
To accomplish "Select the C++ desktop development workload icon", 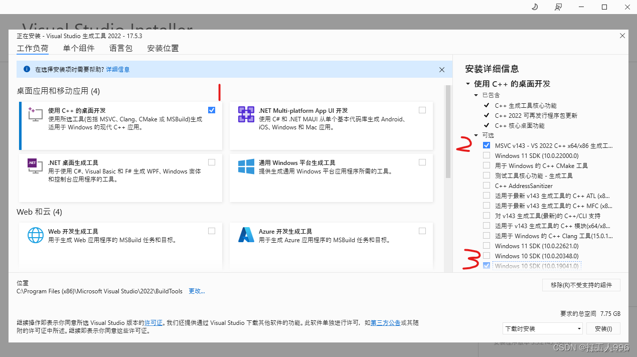I will pos(36,115).
